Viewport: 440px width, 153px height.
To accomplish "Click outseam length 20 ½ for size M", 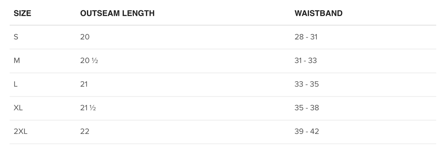I will [89, 61].
